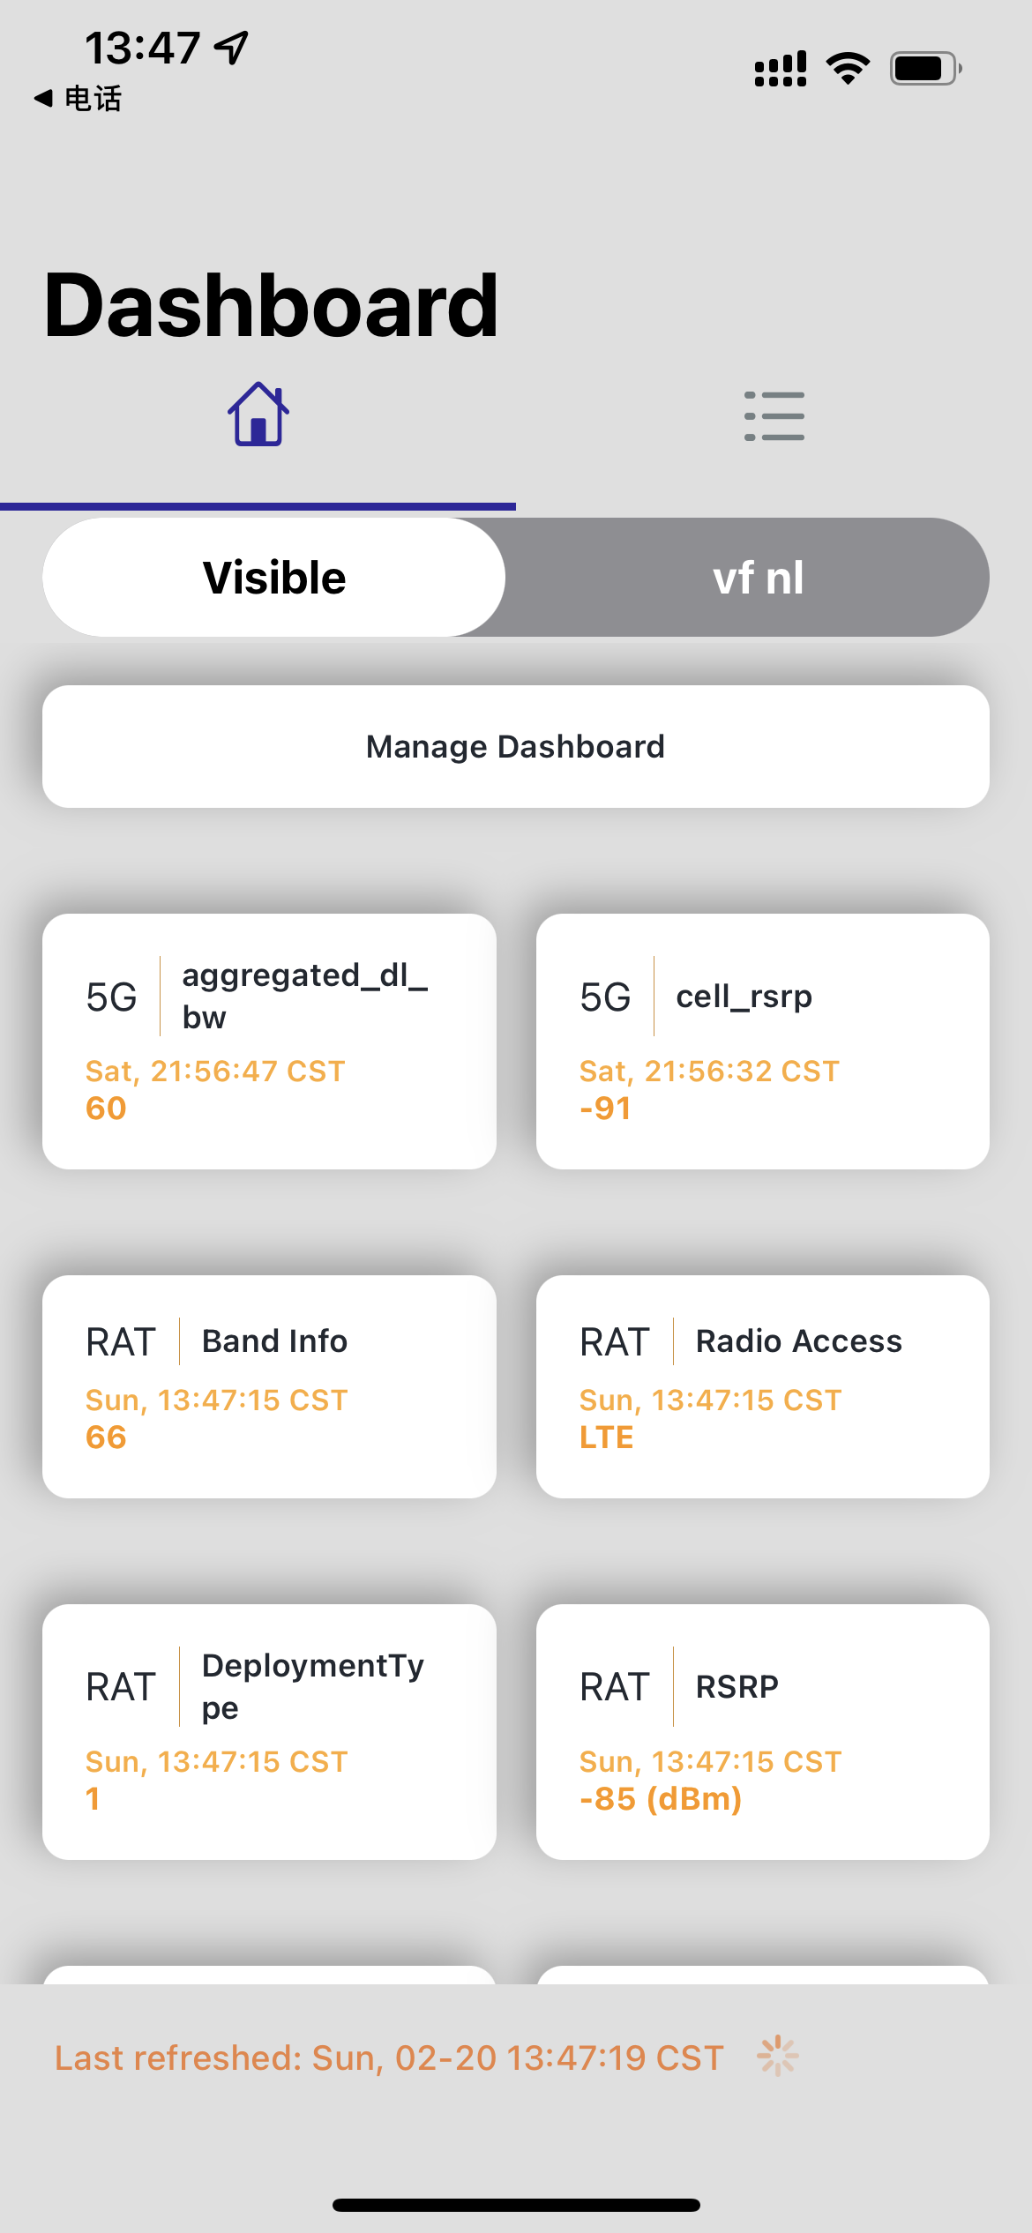1032x2233 pixels.
Task: Switch to the list view tab icon
Action: point(774,415)
